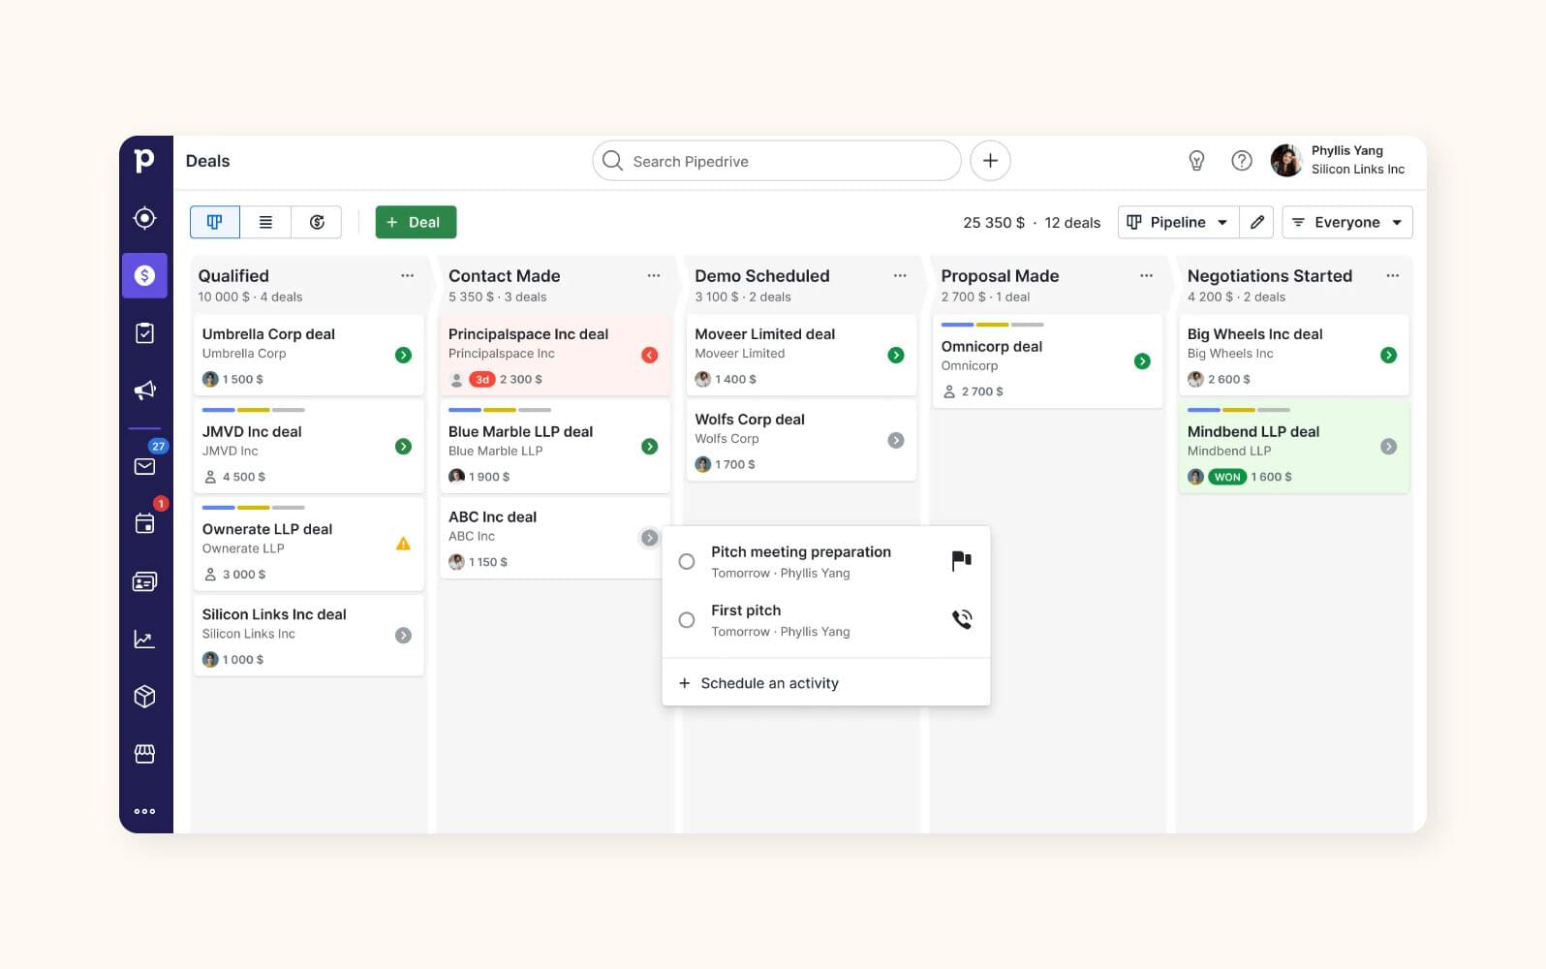Image resolution: width=1546 pixels, height=969 pixels.
Task: Click the First pitch activity title
Action: click(x=746, y=610)
